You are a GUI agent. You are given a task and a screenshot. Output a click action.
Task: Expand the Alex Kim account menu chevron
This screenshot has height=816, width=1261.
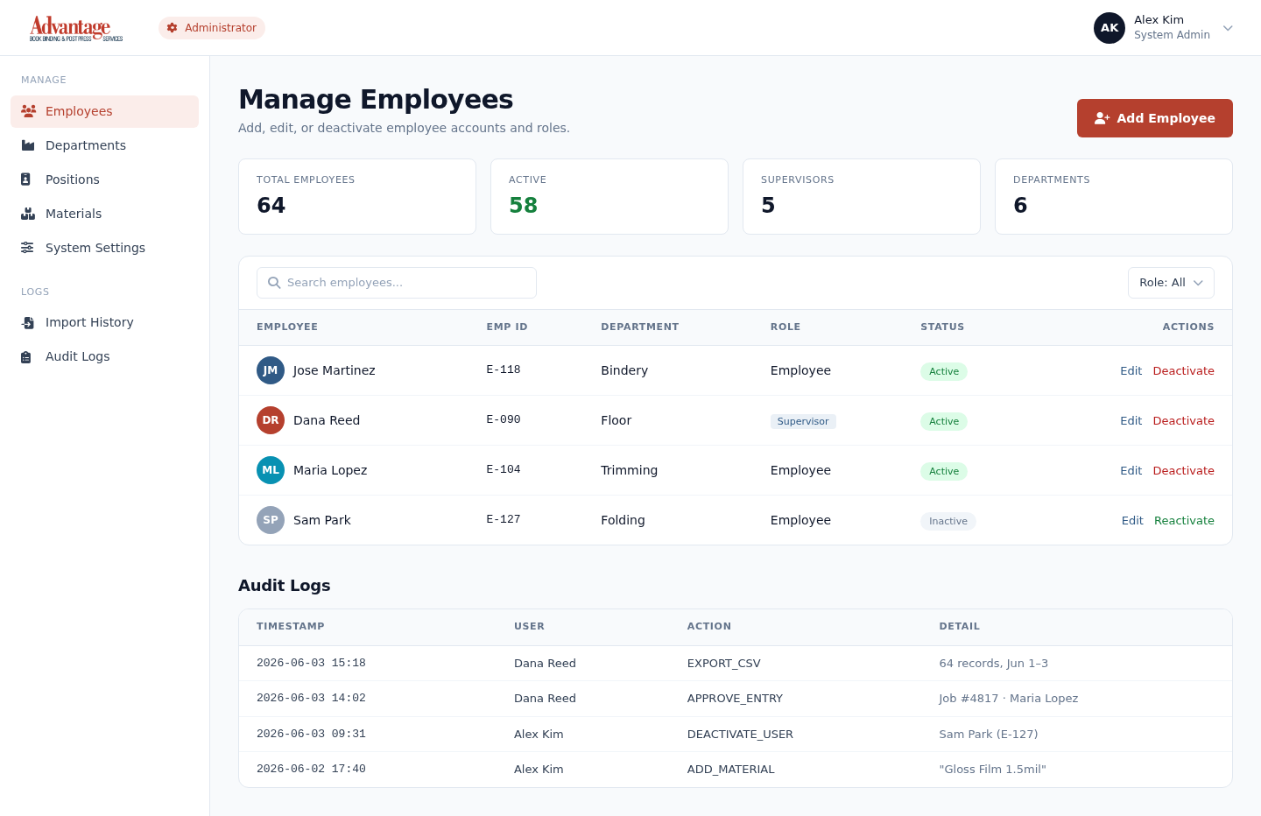click(x=1228, y=28)
